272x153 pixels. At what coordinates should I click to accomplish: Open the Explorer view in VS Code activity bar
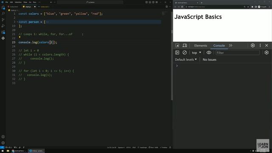pos(3,8)
